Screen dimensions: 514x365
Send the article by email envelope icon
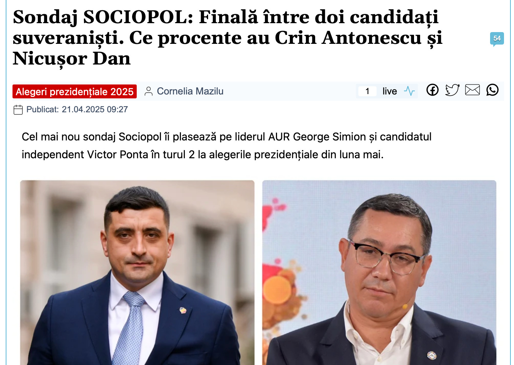(x=472, y=90)
